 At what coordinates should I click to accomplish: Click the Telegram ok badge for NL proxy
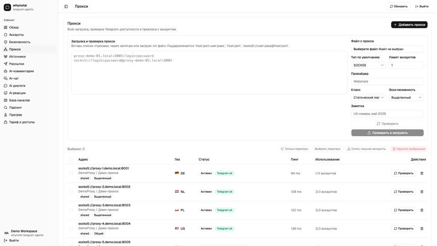pyautogui.click(x=224, y=192)
